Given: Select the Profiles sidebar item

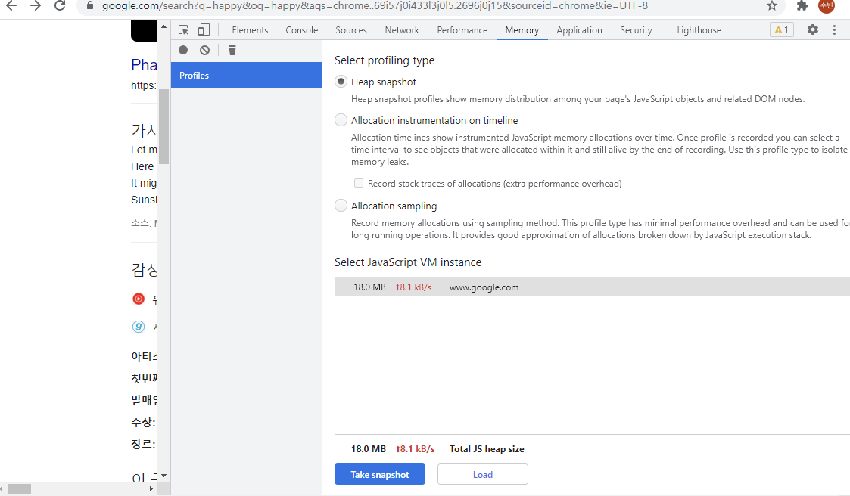Looking at the screenshot, I should pyautogui.click(x=247, y=76).
